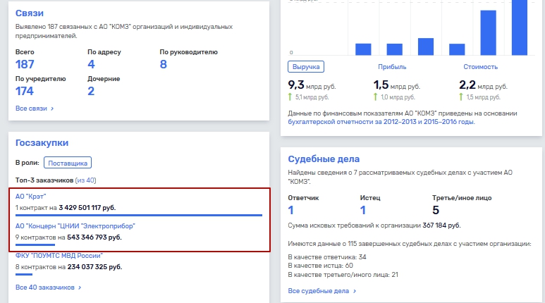Click the line 'В качестве истца: 60'
The width and height of the screenshot is (545, 303).
(x=321, y=266)
